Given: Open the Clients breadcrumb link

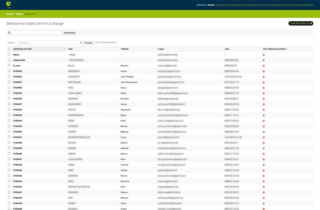Looking at the screenshot, I should pyautogui.click(x=19, y=14).
